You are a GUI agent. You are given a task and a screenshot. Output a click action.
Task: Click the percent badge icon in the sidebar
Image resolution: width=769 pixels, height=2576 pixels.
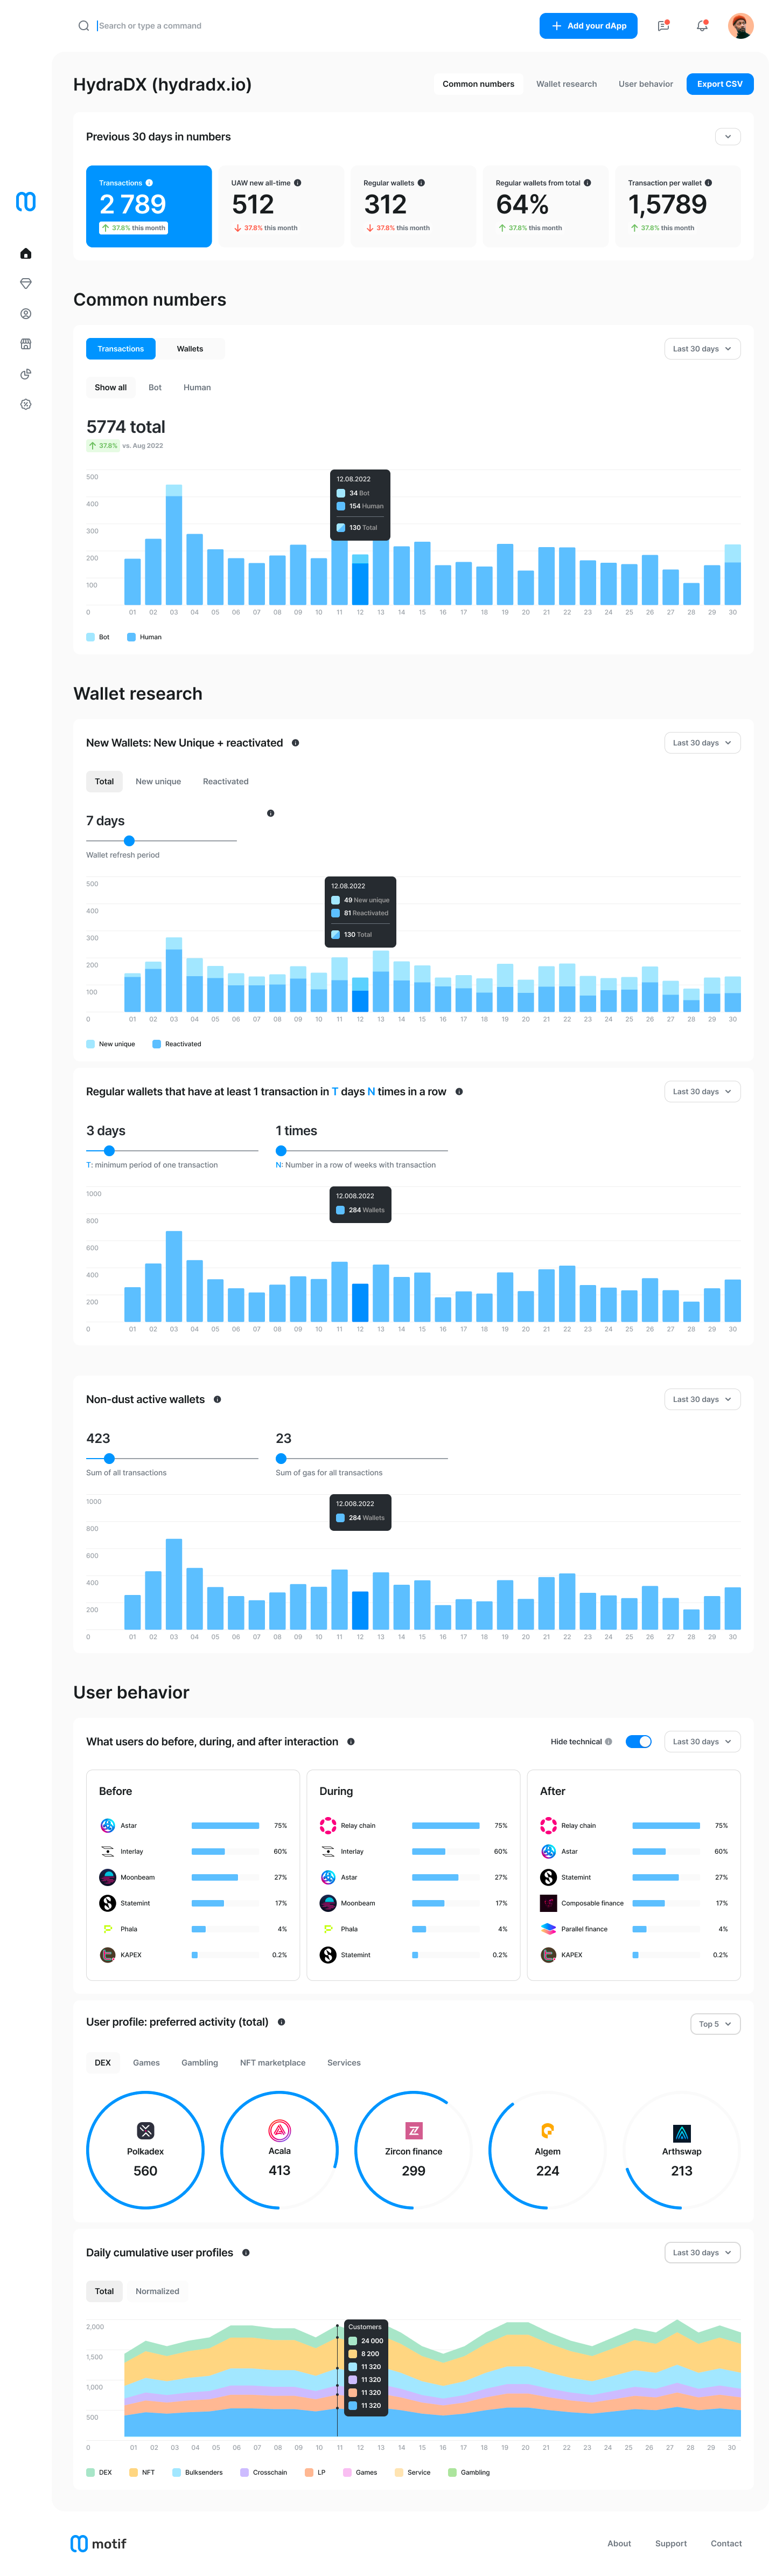coord(26,404)
